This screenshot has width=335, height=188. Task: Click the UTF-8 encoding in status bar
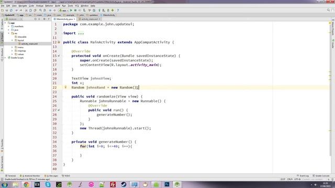[x=297, y=179]
